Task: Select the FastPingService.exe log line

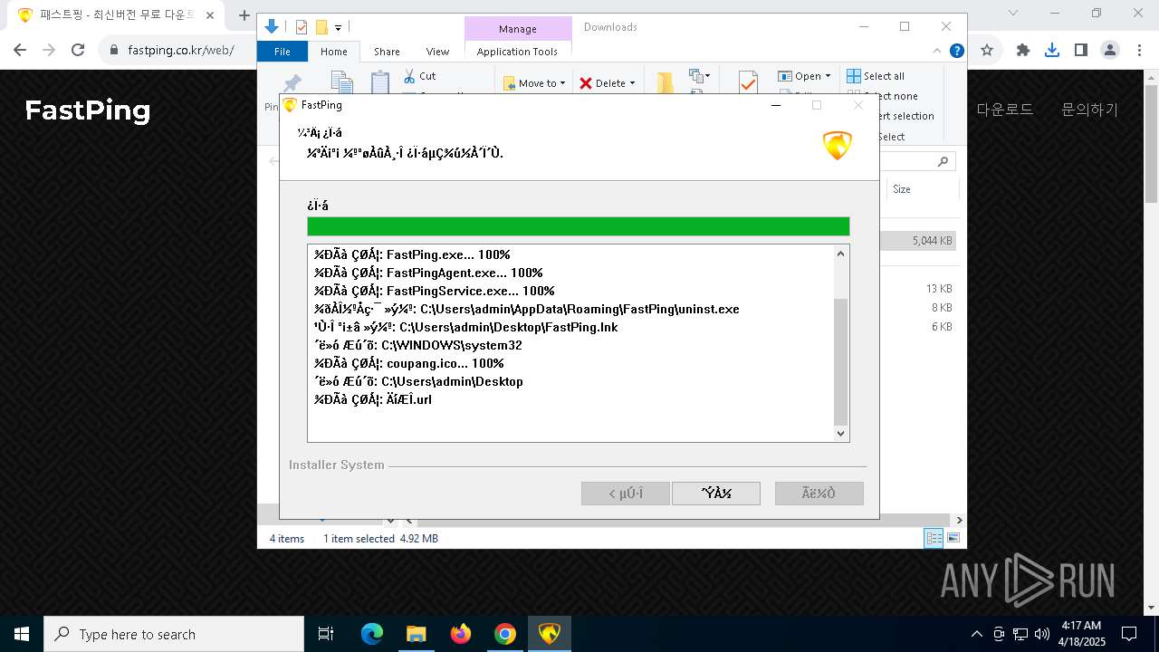Action: (434, 291)
